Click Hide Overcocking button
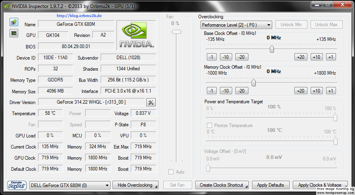Image resolution: width=355 pixels, height=195 pixels. [136, 185]
